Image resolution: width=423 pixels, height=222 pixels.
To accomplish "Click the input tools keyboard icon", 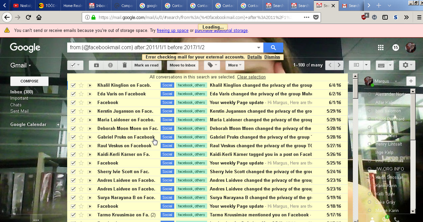I will [x=381, y=65].
